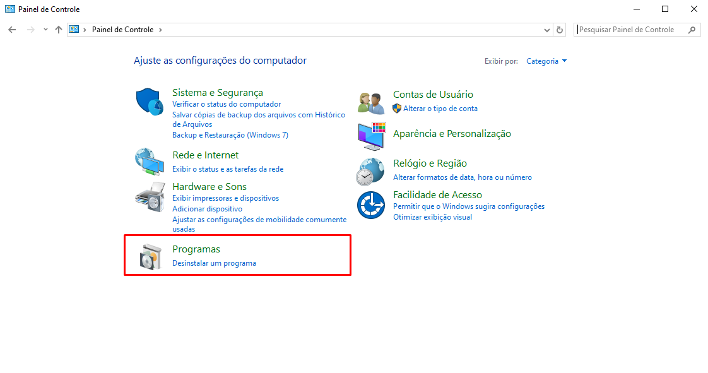708x373 pixels.
Task: Expand the address bar history dropdown
Action: pos(547,30)
